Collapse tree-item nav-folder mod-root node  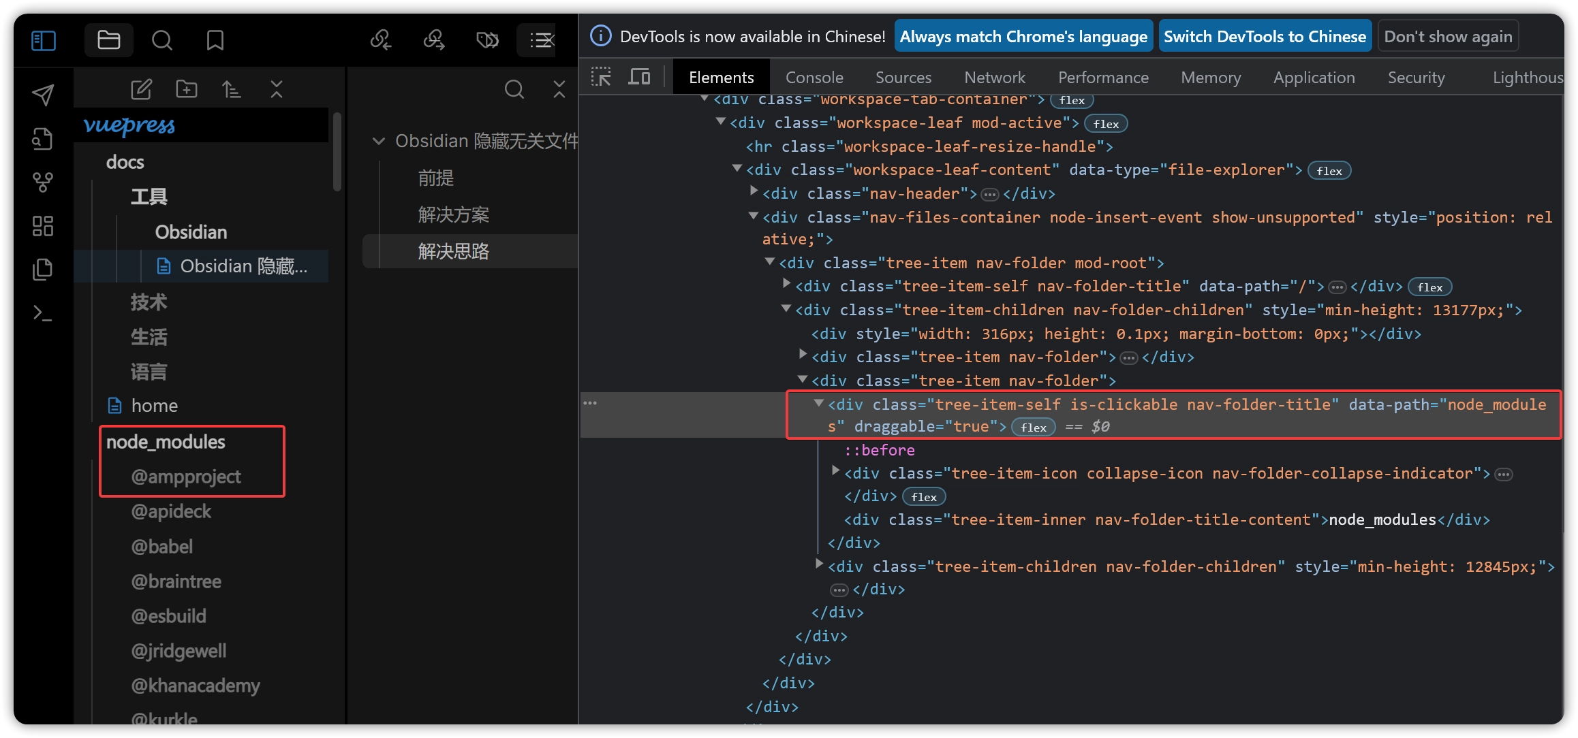(x=770, y=261)
